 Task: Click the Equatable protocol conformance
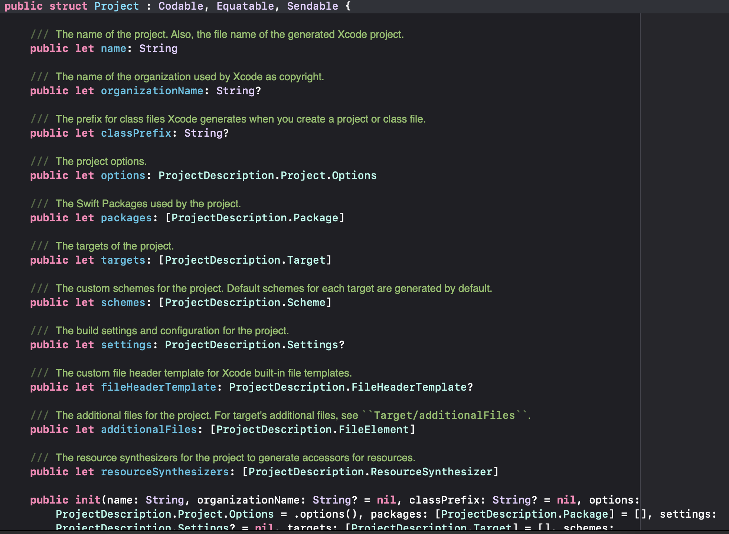tap(245, 6)
